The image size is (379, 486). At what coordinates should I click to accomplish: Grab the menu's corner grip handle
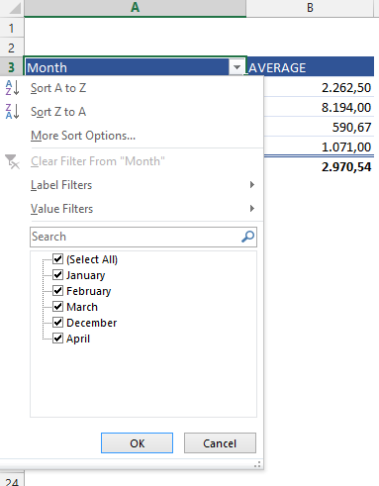point(257,464)
